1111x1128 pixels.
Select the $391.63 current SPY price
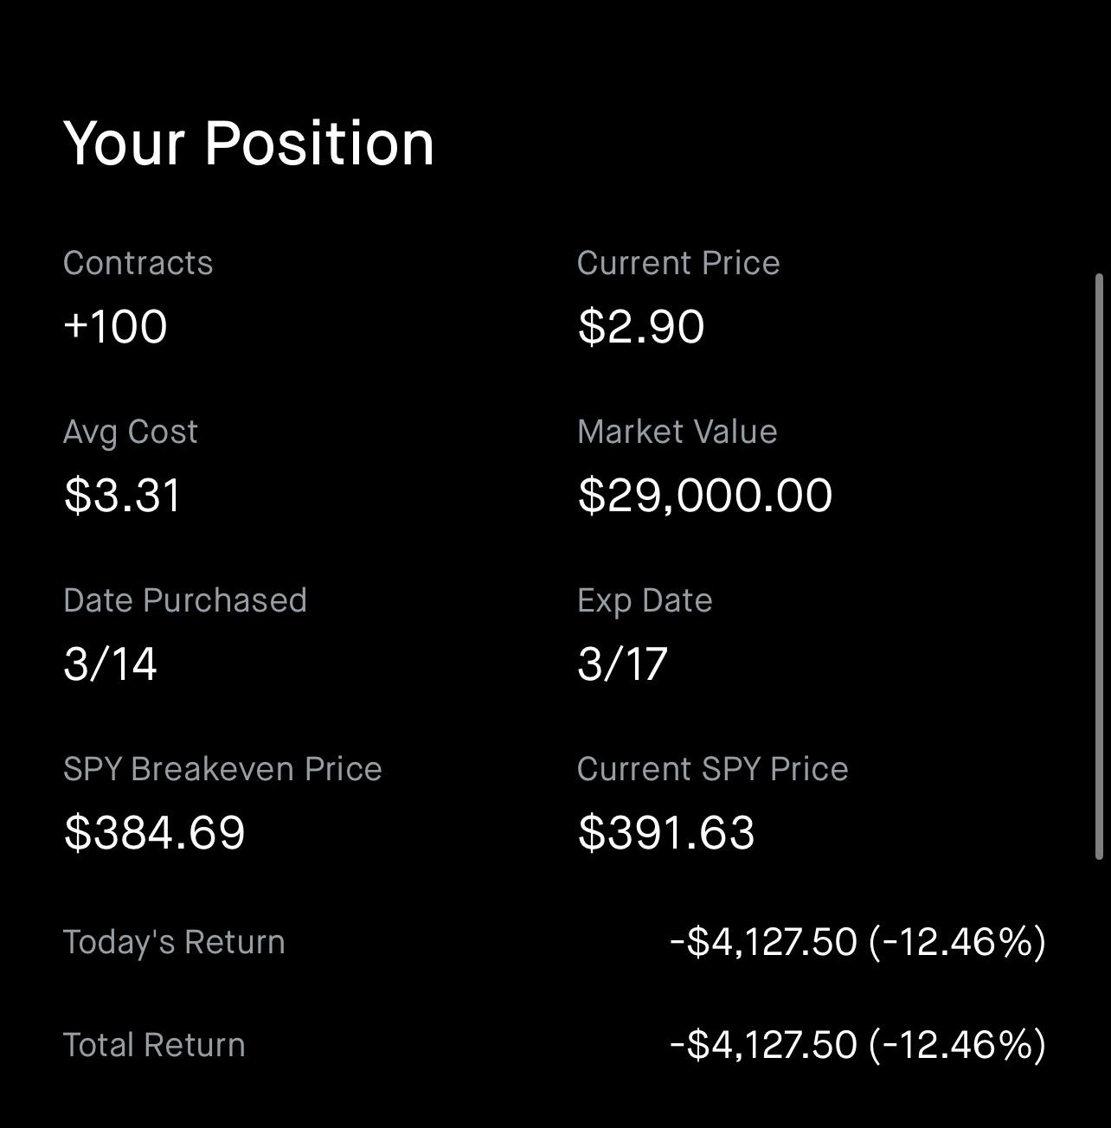[666, 833]
